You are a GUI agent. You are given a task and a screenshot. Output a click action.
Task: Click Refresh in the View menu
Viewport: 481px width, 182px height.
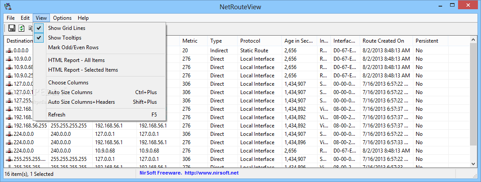coord(100,115)
